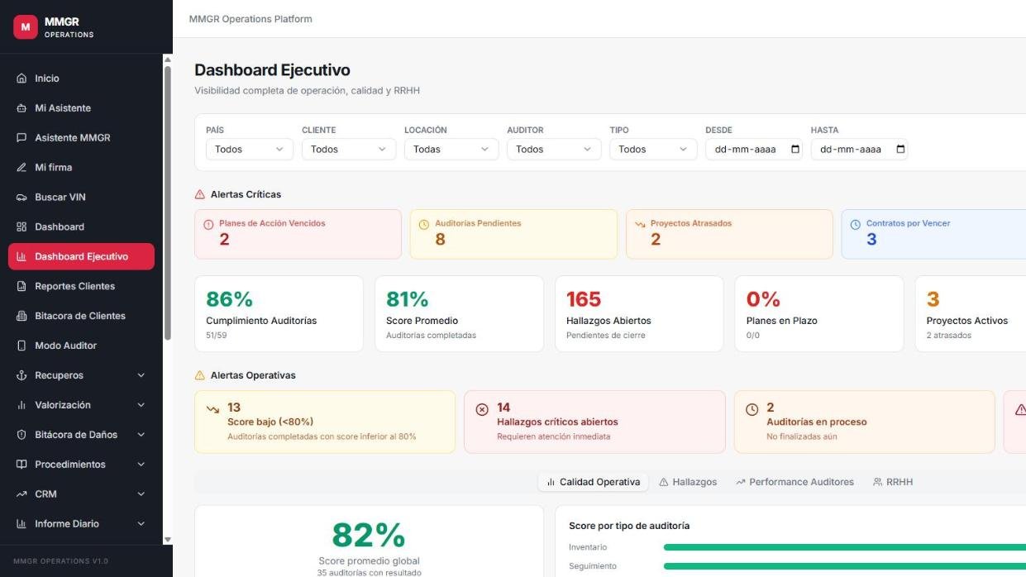Expand the Informe Diario submenu chevron
Image resolution: width=1026 pixels, height=577 pixels.
141,525
